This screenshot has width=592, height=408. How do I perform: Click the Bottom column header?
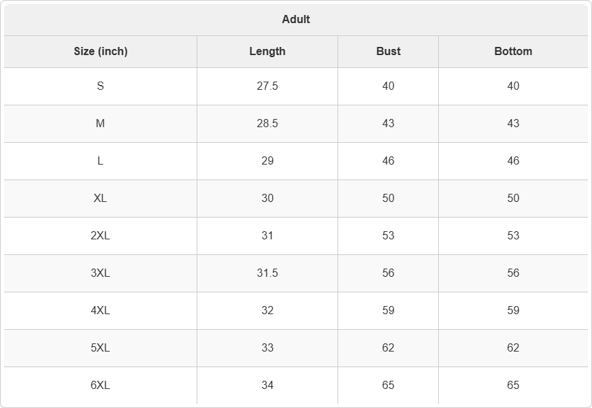[x=513, y=51]
